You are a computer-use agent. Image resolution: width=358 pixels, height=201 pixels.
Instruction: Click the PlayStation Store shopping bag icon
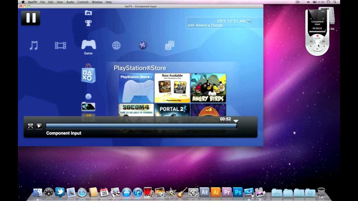pos(88,74)
